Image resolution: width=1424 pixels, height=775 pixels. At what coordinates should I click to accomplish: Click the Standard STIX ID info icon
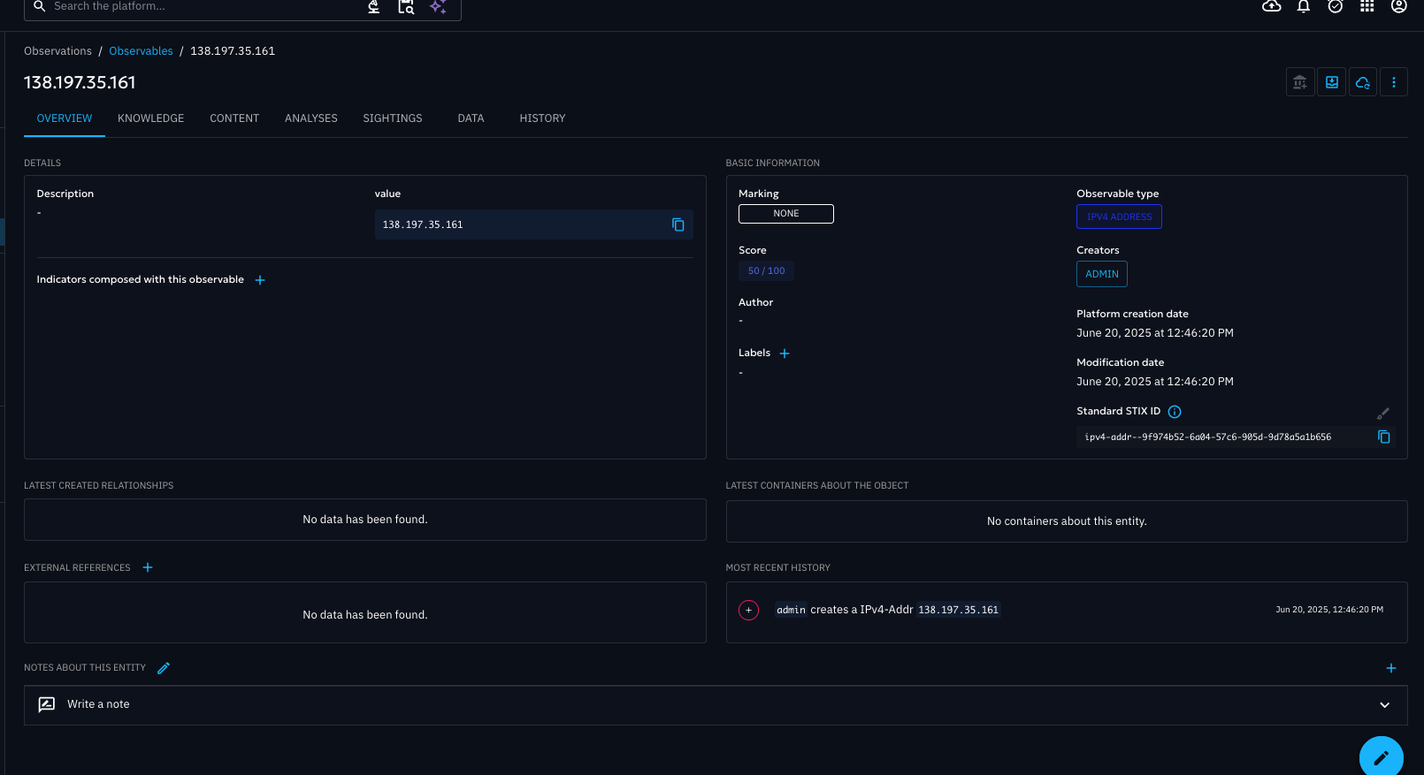tap(1175, 412)
